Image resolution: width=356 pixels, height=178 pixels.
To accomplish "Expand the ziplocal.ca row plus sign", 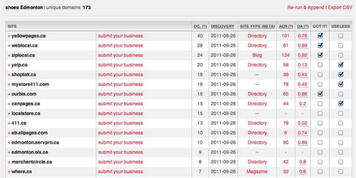I will (x=9, y=55).
